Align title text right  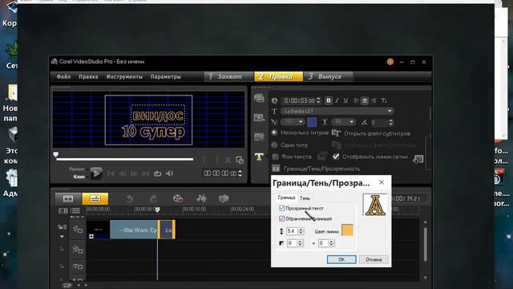374,100
